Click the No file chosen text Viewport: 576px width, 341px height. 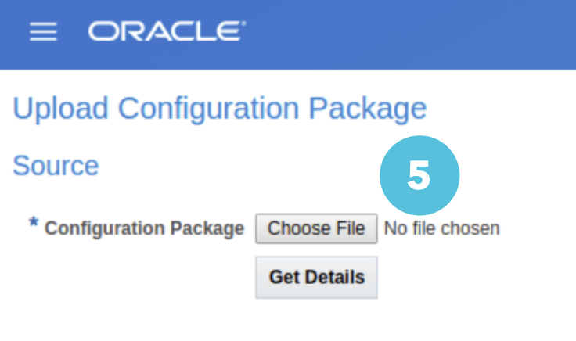pos(441,228)
